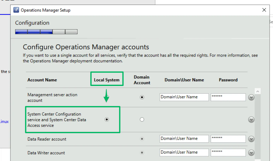Select Domain Account for Management server action account
The height and width of the screenshot is (161, 273).
(x=142, y=97)
